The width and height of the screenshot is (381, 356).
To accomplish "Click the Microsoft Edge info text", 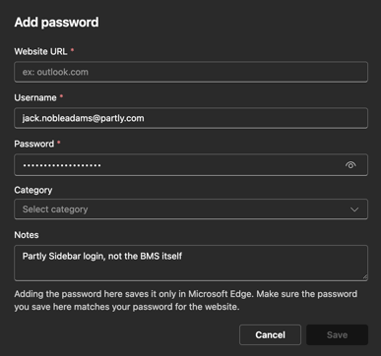I will (186, 300).
